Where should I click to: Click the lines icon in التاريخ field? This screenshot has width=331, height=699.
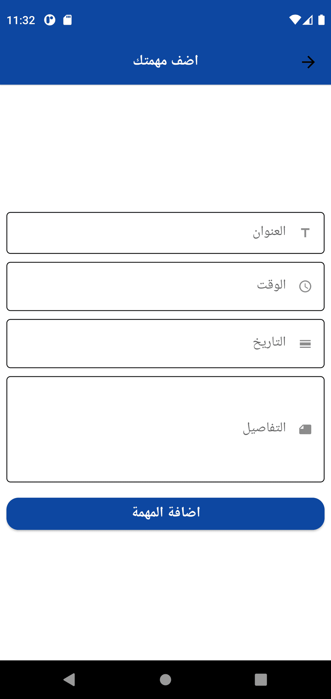click(305, 344)
